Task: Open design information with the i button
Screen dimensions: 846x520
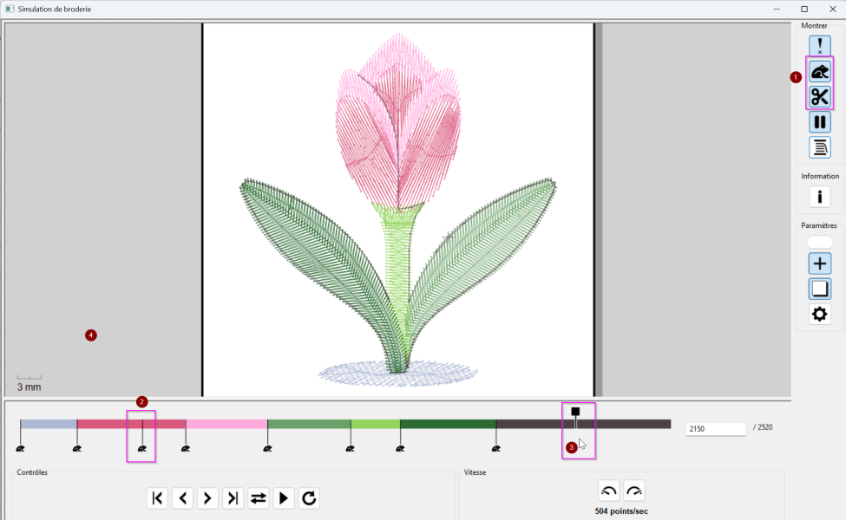Action: coord(820,197)
